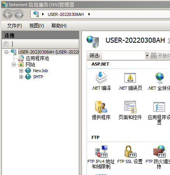Select 应用程序池 in the tree
The height and width of the screenshot is (175, 170).
37,58
